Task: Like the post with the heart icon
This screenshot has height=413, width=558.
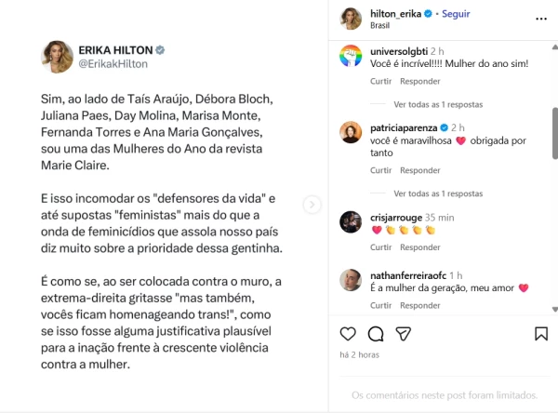Action: [348, 334]
